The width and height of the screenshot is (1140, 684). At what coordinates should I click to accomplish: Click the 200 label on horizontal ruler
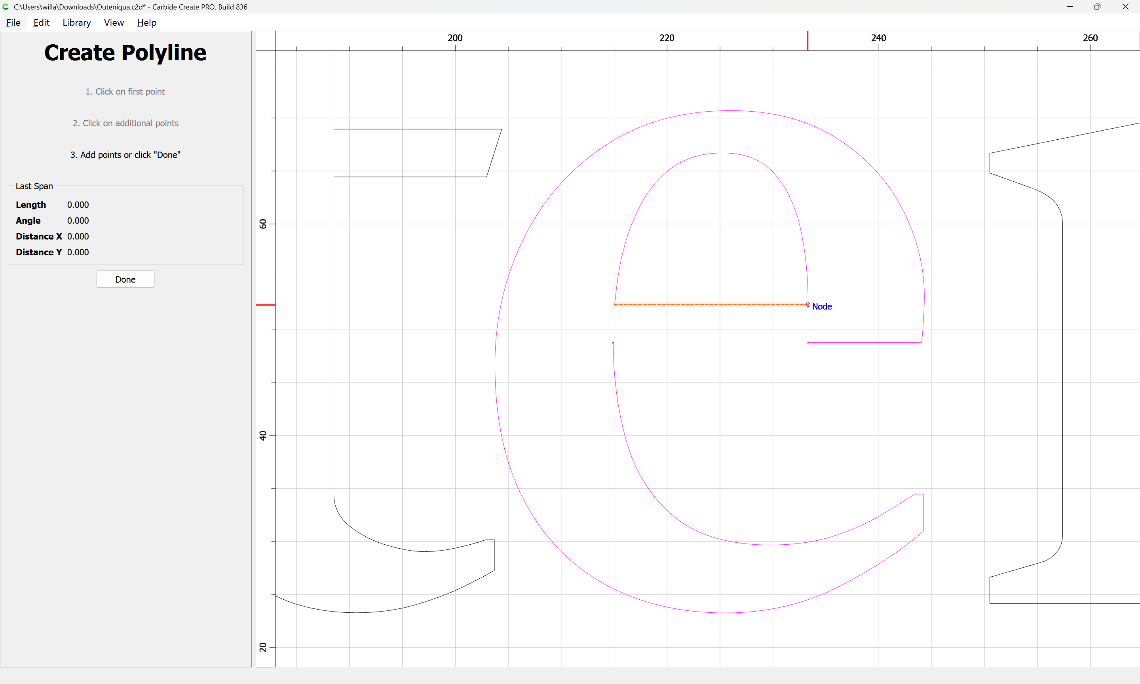[x=455, y=38]
